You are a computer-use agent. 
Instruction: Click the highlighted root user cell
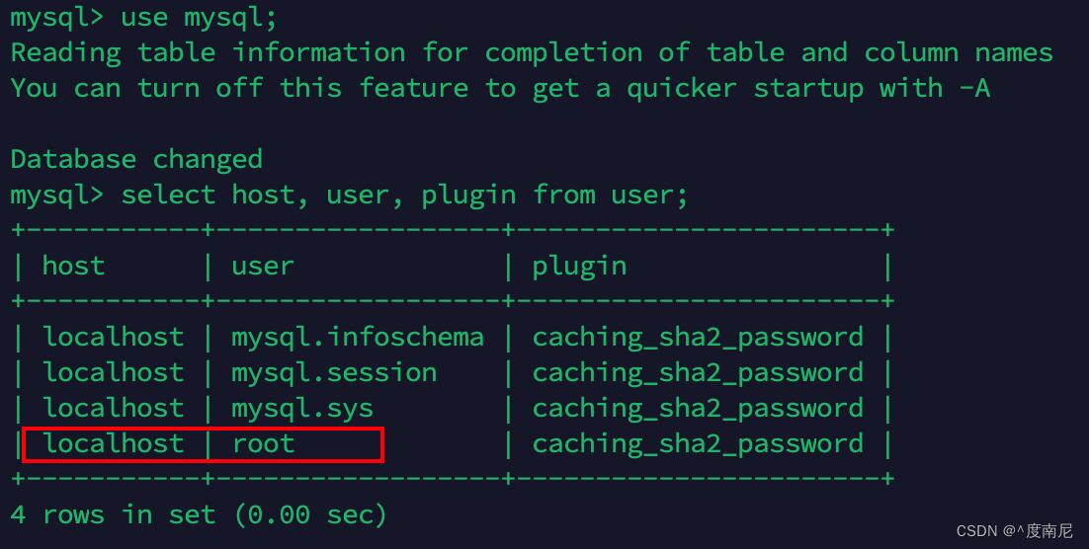[x=263, y=444]
